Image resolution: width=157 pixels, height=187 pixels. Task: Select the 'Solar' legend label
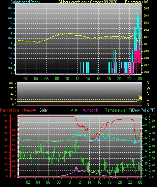coord(43,110)
